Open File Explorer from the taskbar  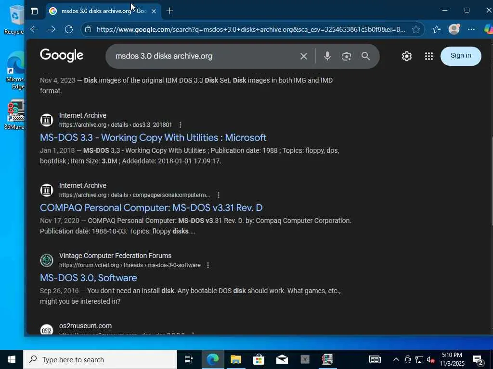point(235,359)
